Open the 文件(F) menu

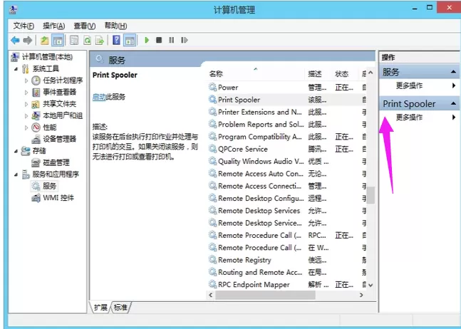pos(24,26)
